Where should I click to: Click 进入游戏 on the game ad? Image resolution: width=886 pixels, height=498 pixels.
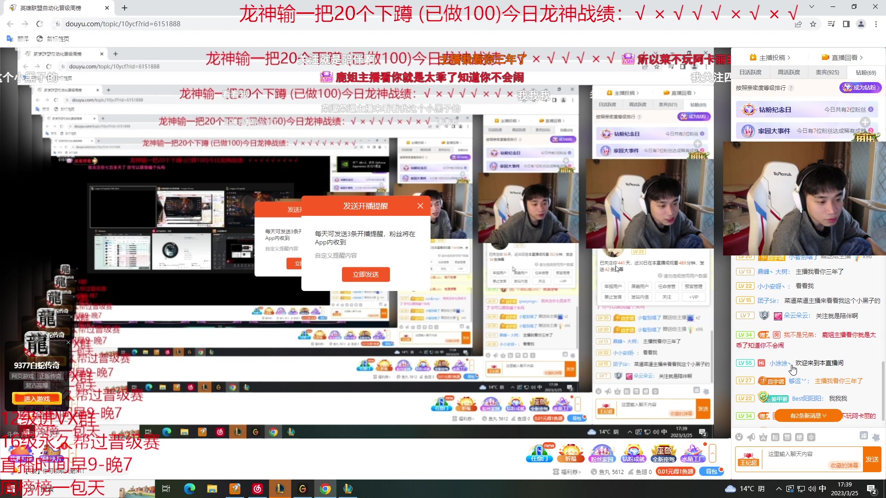coord(37,399)
